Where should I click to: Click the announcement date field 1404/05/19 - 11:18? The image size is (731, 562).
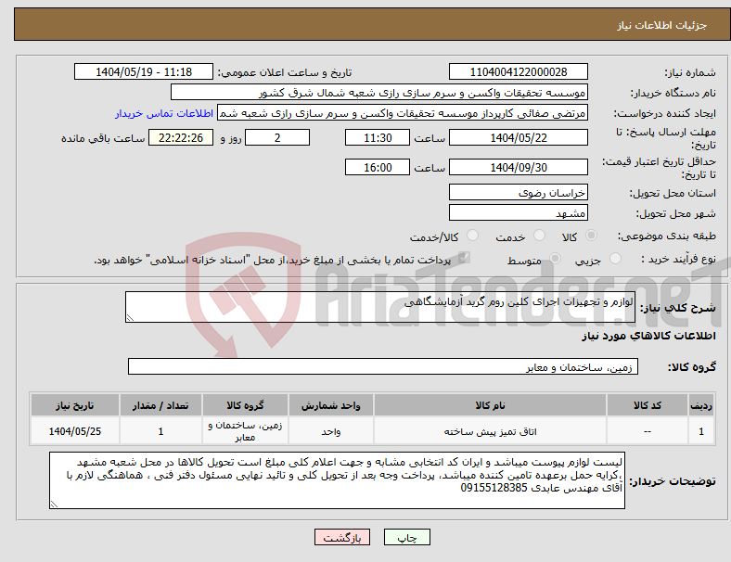[x=144, y=71]
